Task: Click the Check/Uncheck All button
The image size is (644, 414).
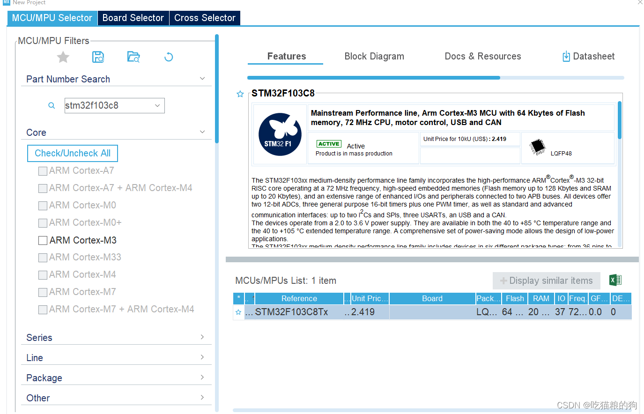Action: coord(73,153)
